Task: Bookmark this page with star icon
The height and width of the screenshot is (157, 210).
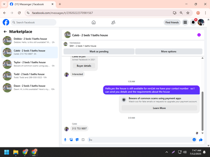Action: (x=188, y=13)
